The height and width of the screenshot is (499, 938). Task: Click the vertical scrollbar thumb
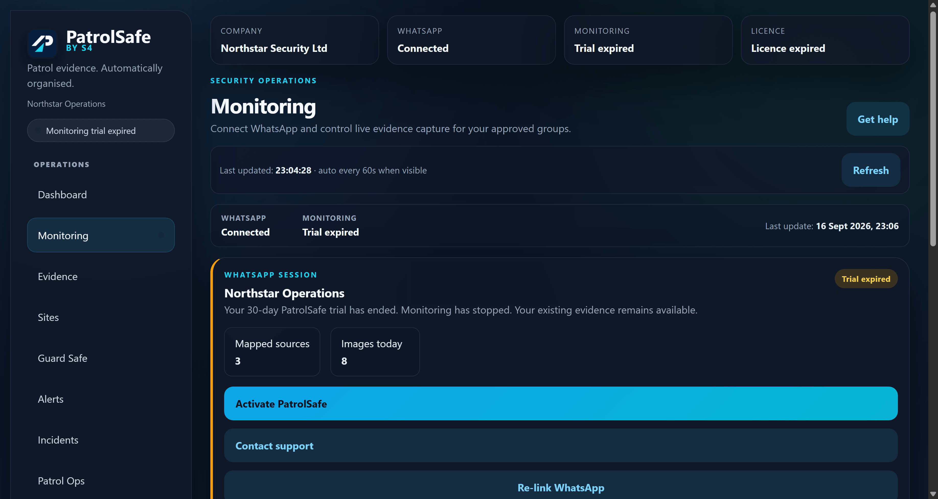(933, 129)
